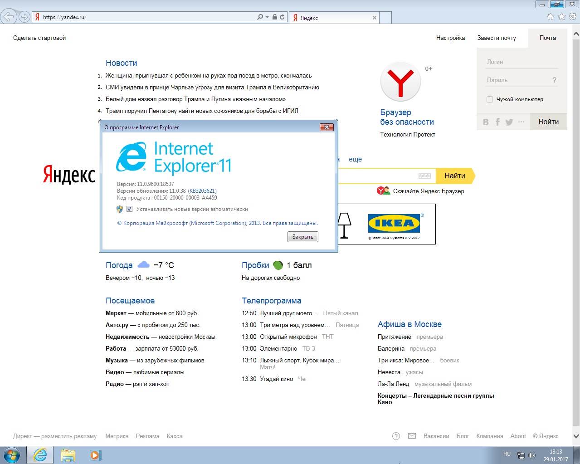Open the Почта tab
Viewport: 580px width, 464px height.
click(x=548, y=38)
